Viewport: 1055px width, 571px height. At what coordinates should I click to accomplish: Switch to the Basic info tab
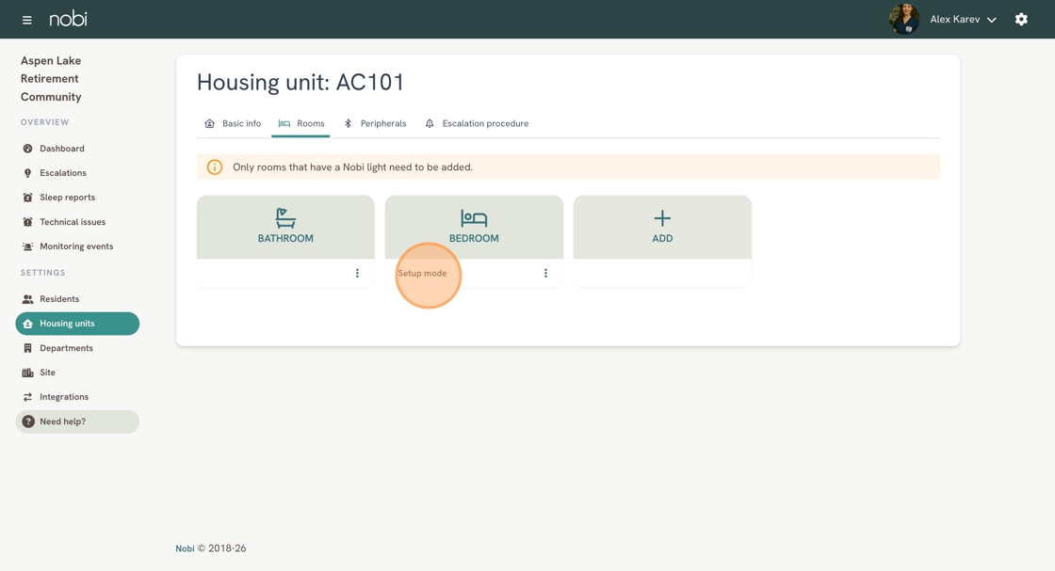click(233, 123)
